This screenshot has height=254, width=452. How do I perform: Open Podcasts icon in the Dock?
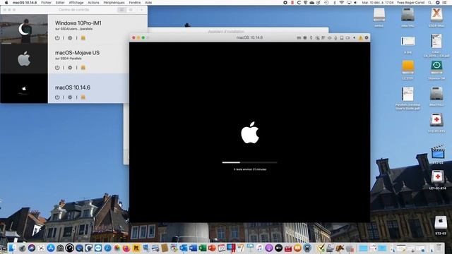click(269, 248)
